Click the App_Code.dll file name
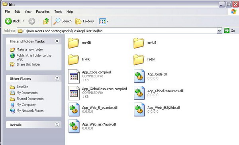The image size is (239, 145). coord(157,74)
